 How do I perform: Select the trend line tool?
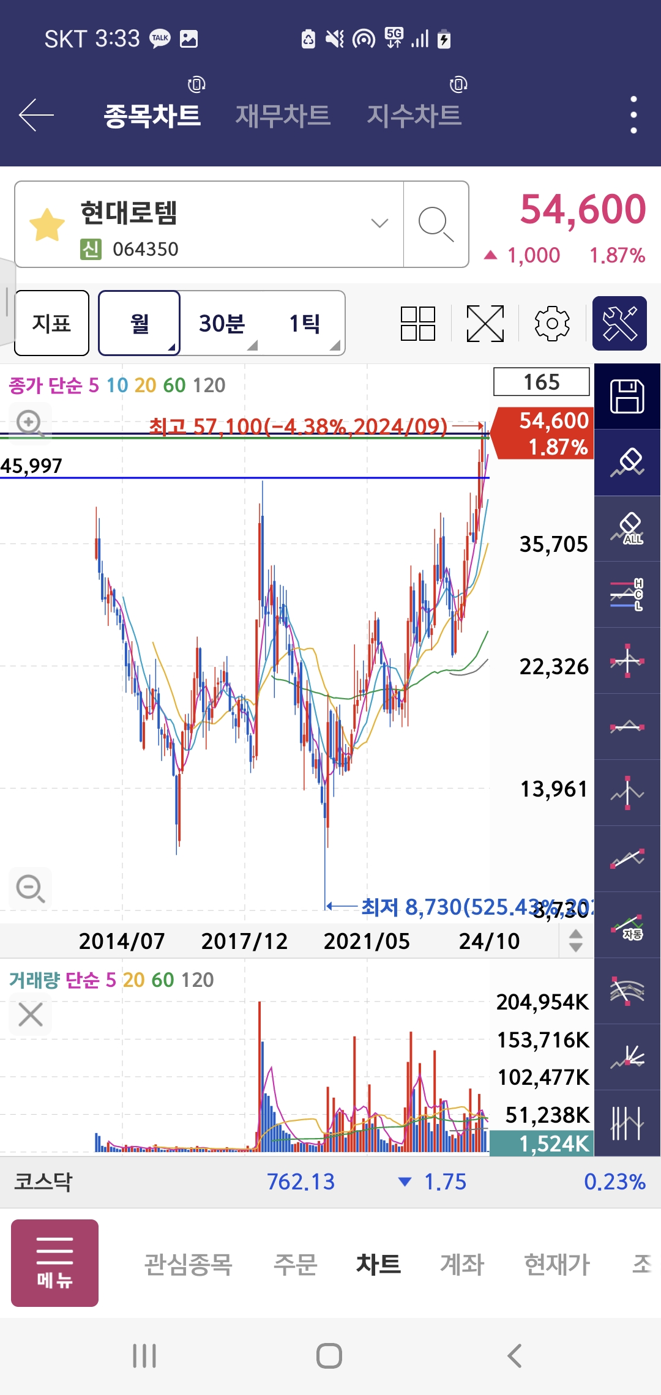tap(627, 859)
